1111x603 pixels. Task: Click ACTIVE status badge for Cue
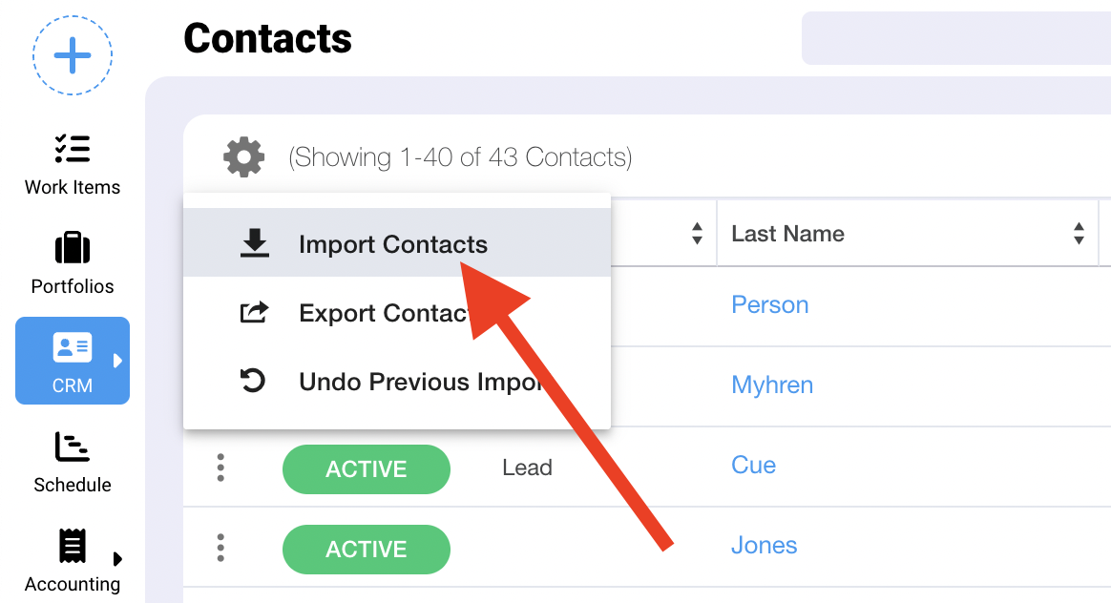366,468
